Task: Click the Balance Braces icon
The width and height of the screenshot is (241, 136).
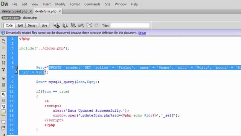Action: tap(3, 85)
